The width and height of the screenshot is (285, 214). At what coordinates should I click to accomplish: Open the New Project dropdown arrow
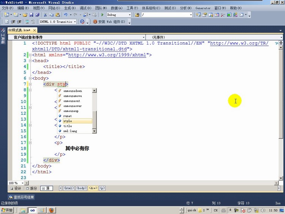(x=11, y=15)
